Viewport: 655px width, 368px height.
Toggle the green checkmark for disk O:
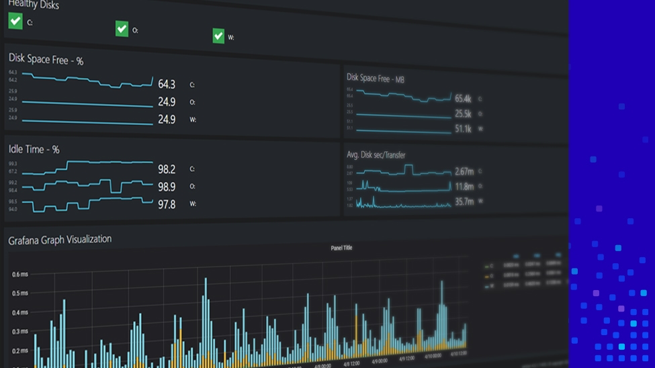(122, 29)
